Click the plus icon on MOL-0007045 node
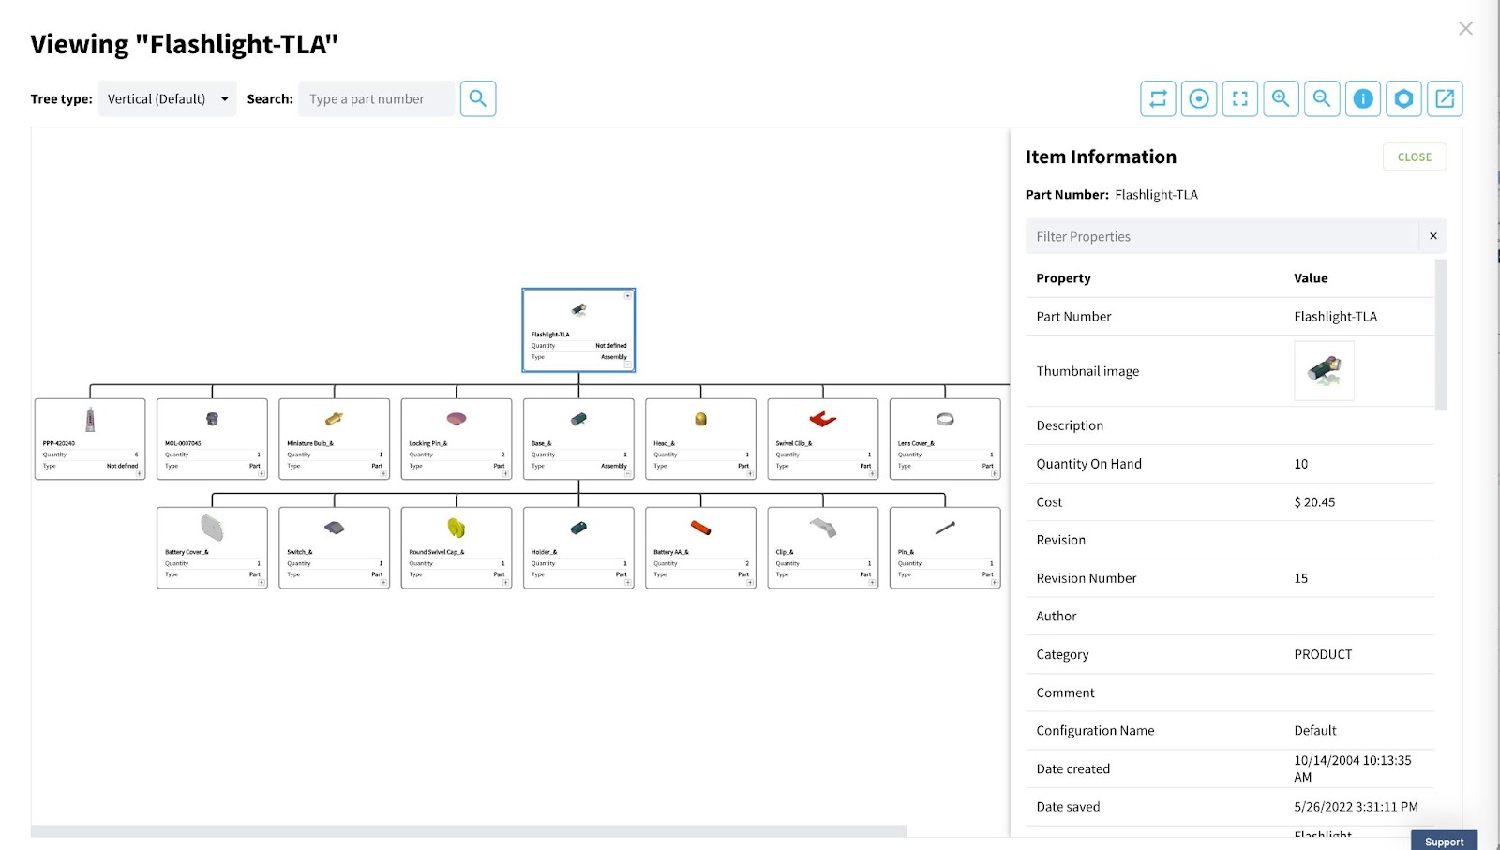 click(x=262, y=474)
